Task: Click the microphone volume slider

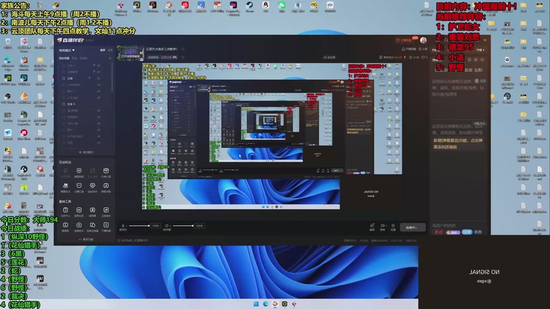Action: [140, 226]
